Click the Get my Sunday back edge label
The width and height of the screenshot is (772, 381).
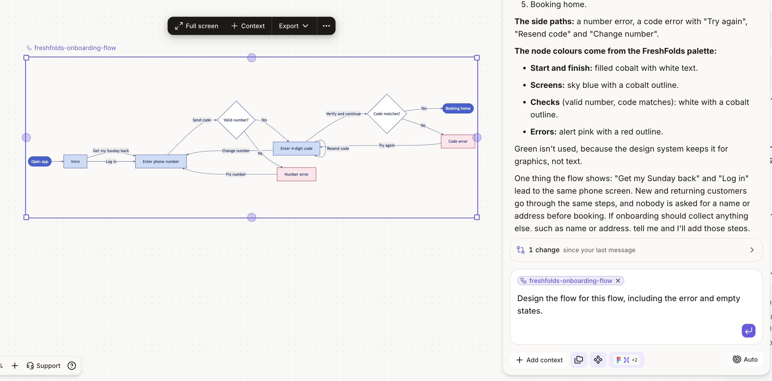(x=111, y=151)
